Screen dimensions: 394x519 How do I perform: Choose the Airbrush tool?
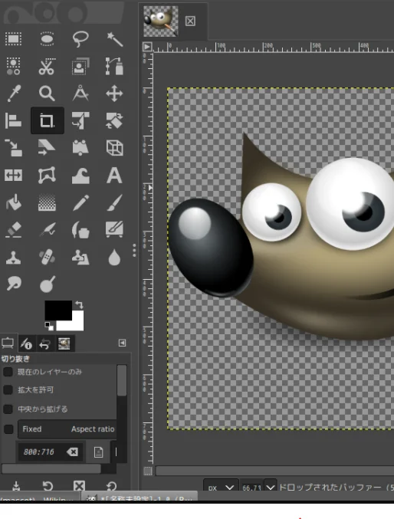pos(47,229)
